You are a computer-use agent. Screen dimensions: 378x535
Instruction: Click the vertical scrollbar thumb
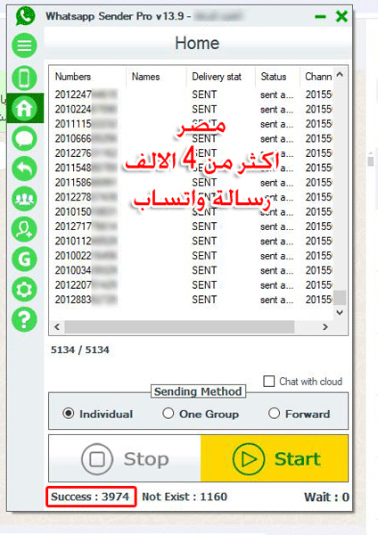340,297
